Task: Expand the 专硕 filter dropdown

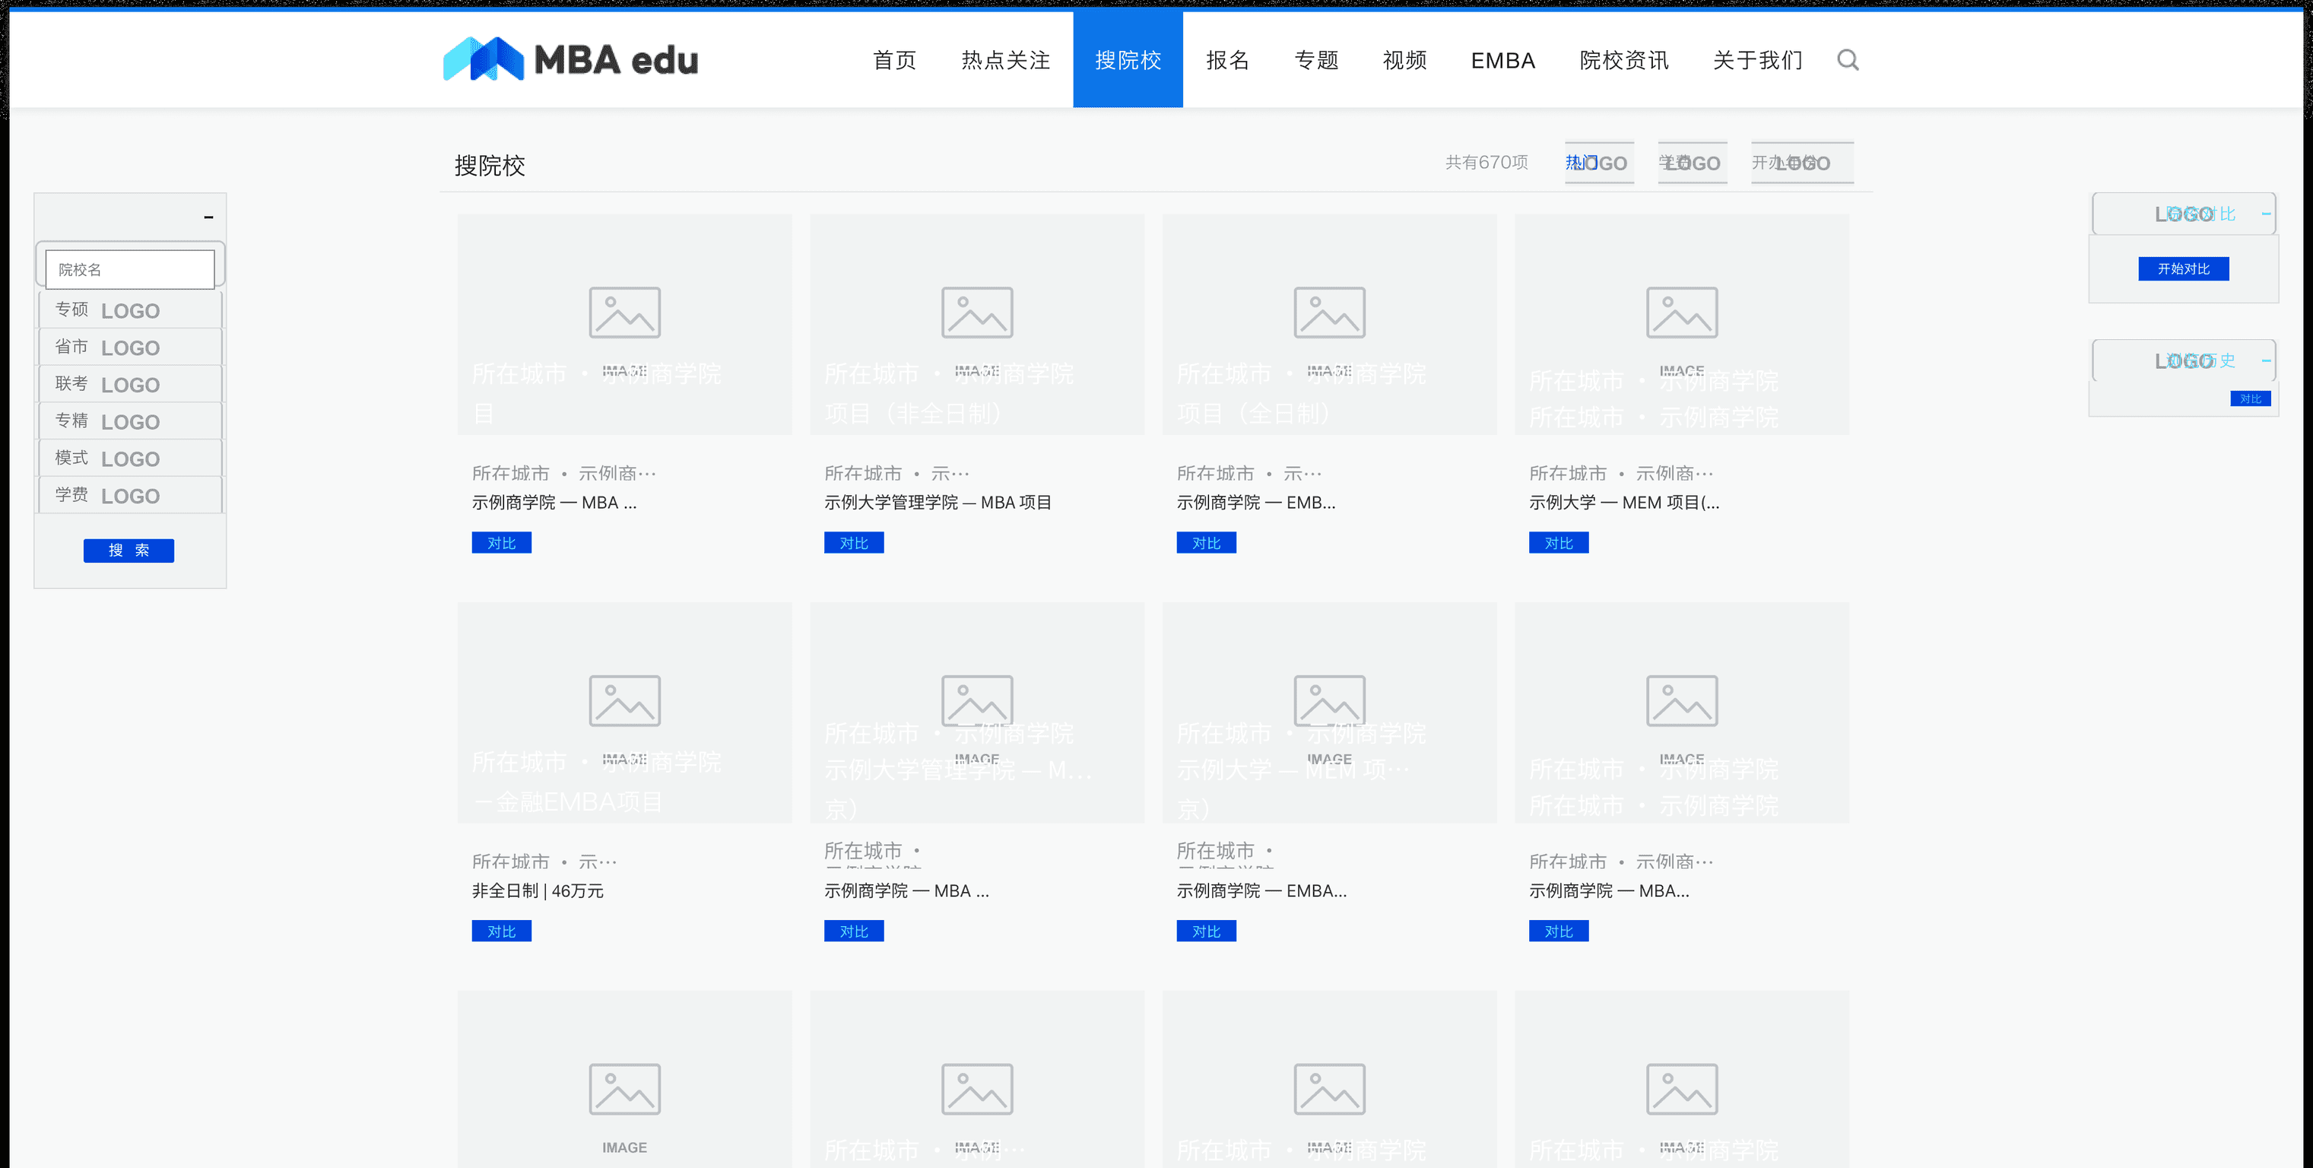Action: click(130, 309)
